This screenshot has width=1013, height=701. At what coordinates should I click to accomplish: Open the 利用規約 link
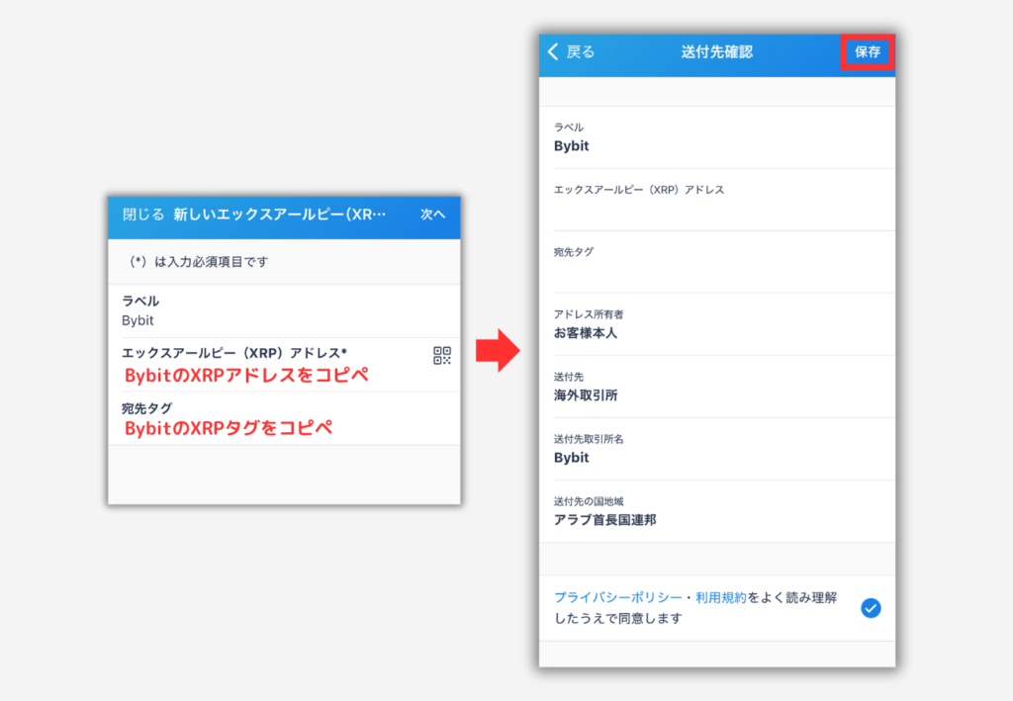tap(721, 598)
